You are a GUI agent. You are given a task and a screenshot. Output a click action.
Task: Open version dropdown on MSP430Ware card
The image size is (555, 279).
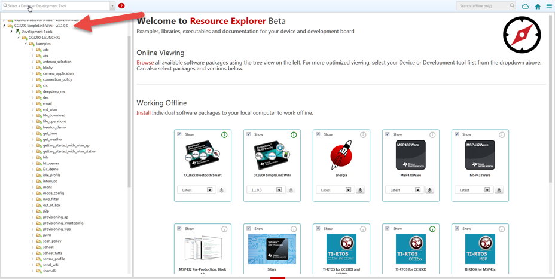click(x=417, y=190)
